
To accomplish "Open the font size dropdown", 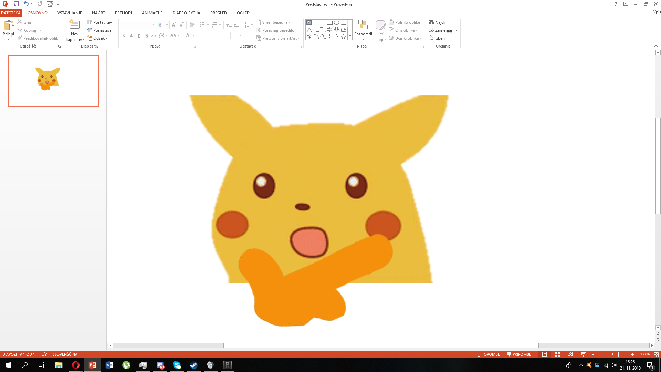I will pos(167,25).
